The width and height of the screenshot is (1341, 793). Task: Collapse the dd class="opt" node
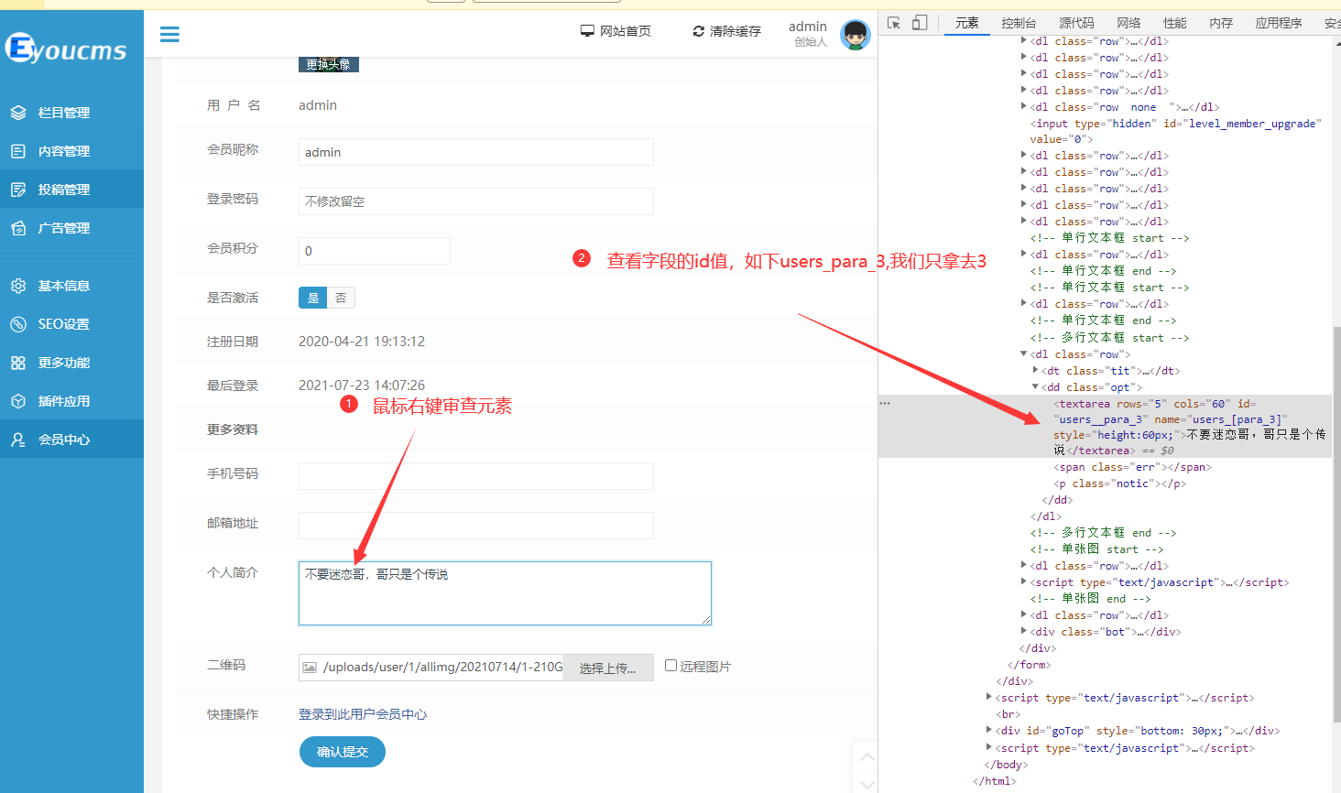pyautogui.click(x=1036, y=387)
